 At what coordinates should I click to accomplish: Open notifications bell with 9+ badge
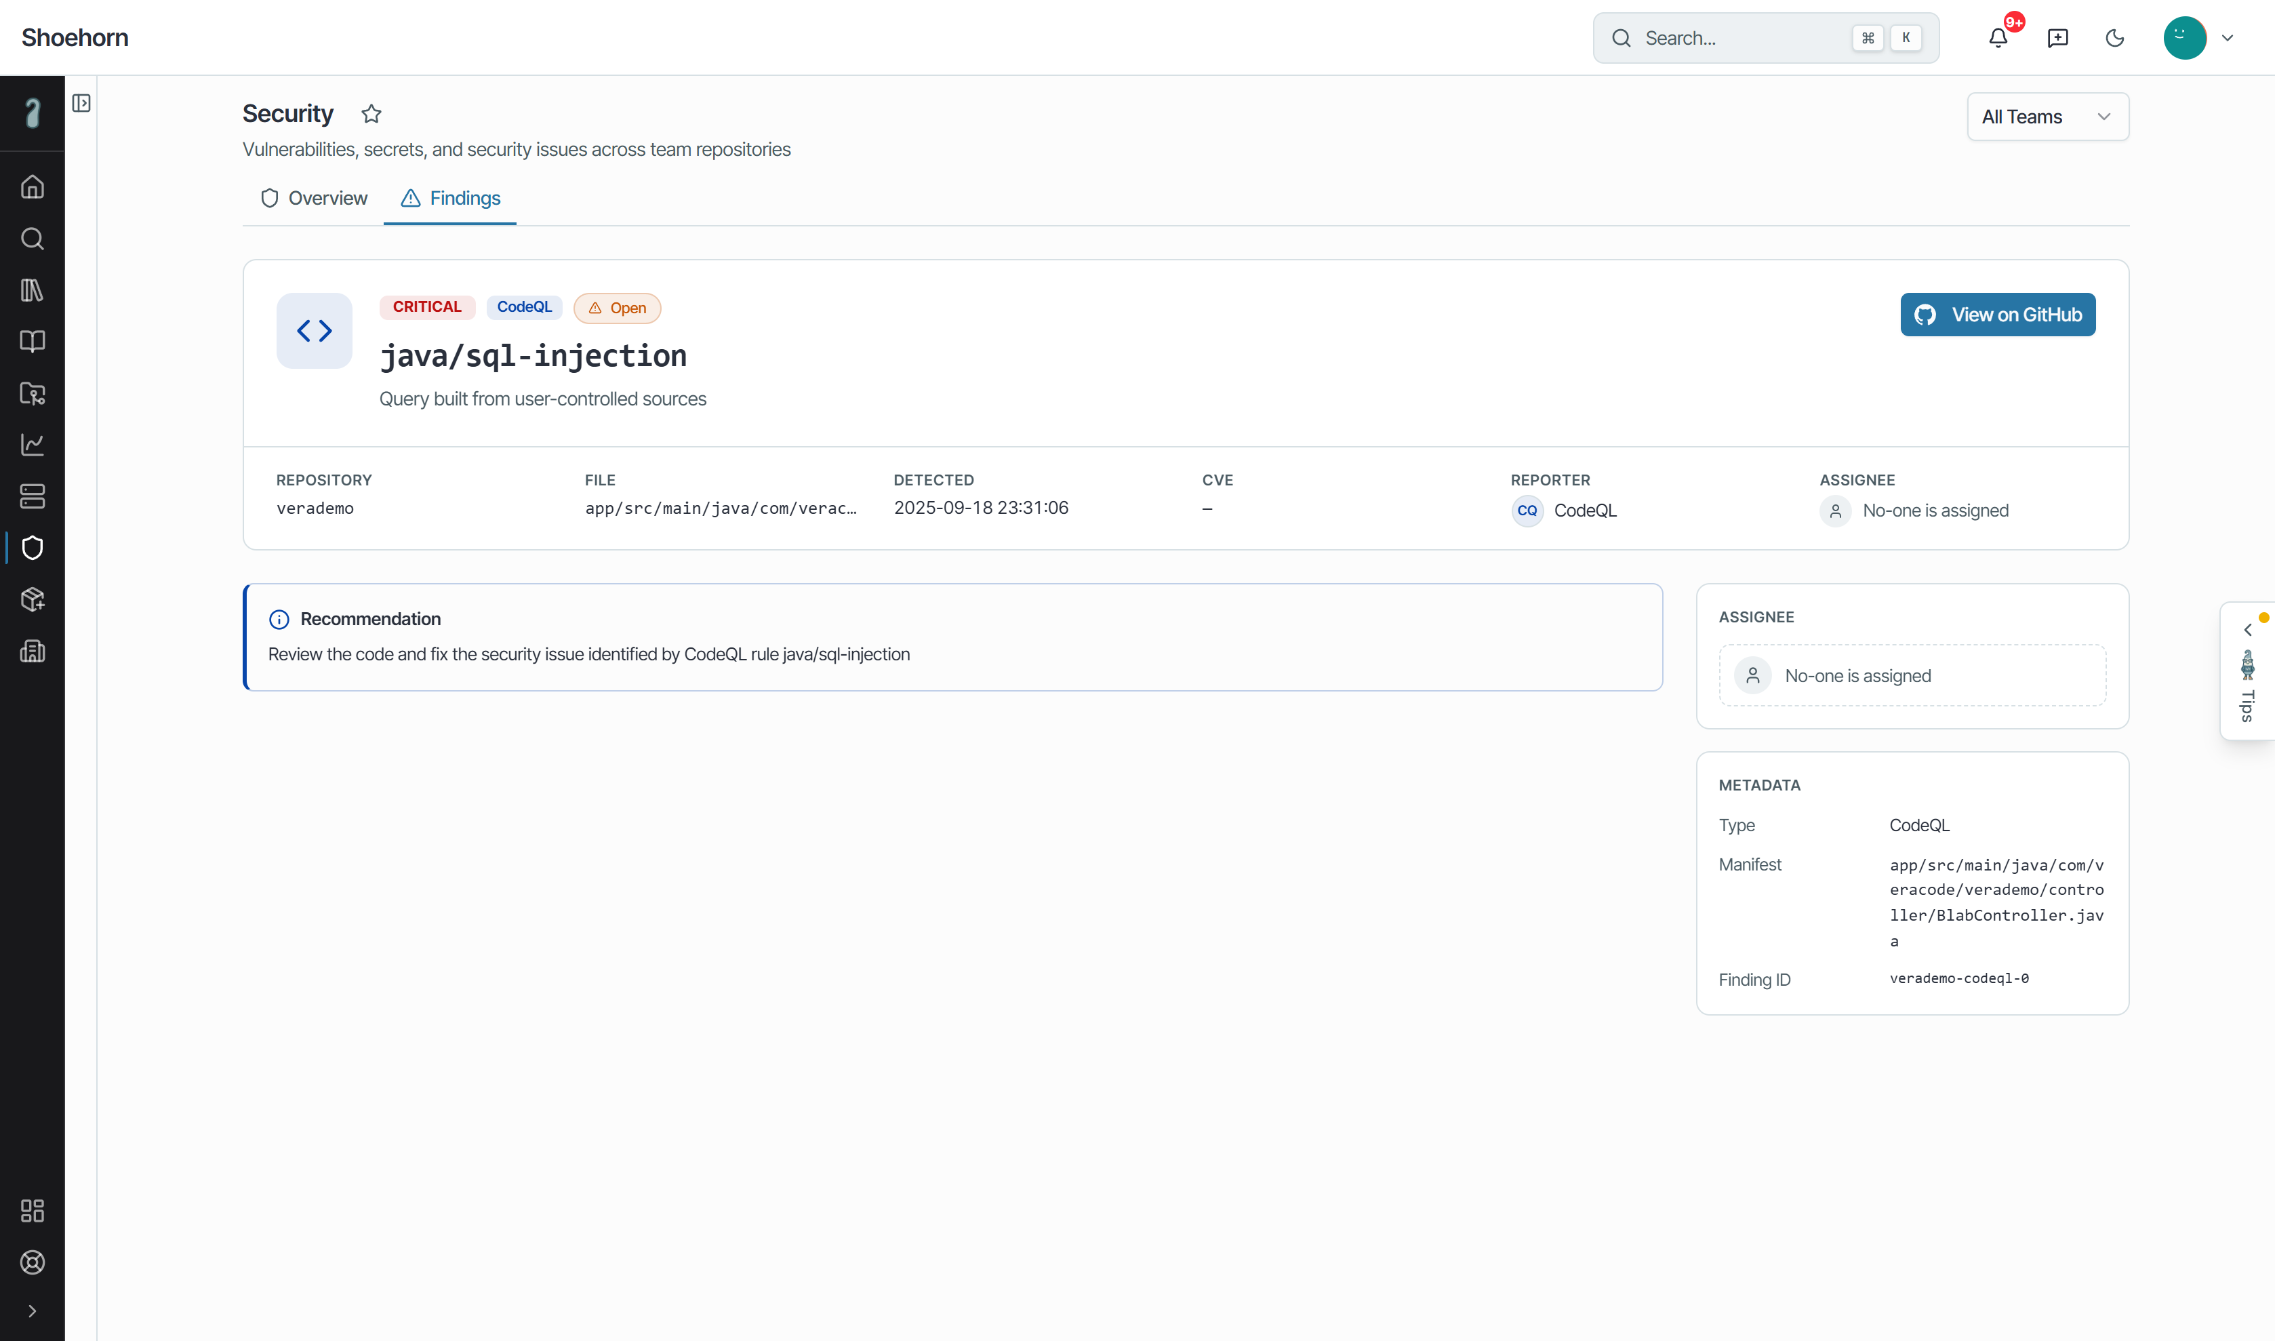1998,38
